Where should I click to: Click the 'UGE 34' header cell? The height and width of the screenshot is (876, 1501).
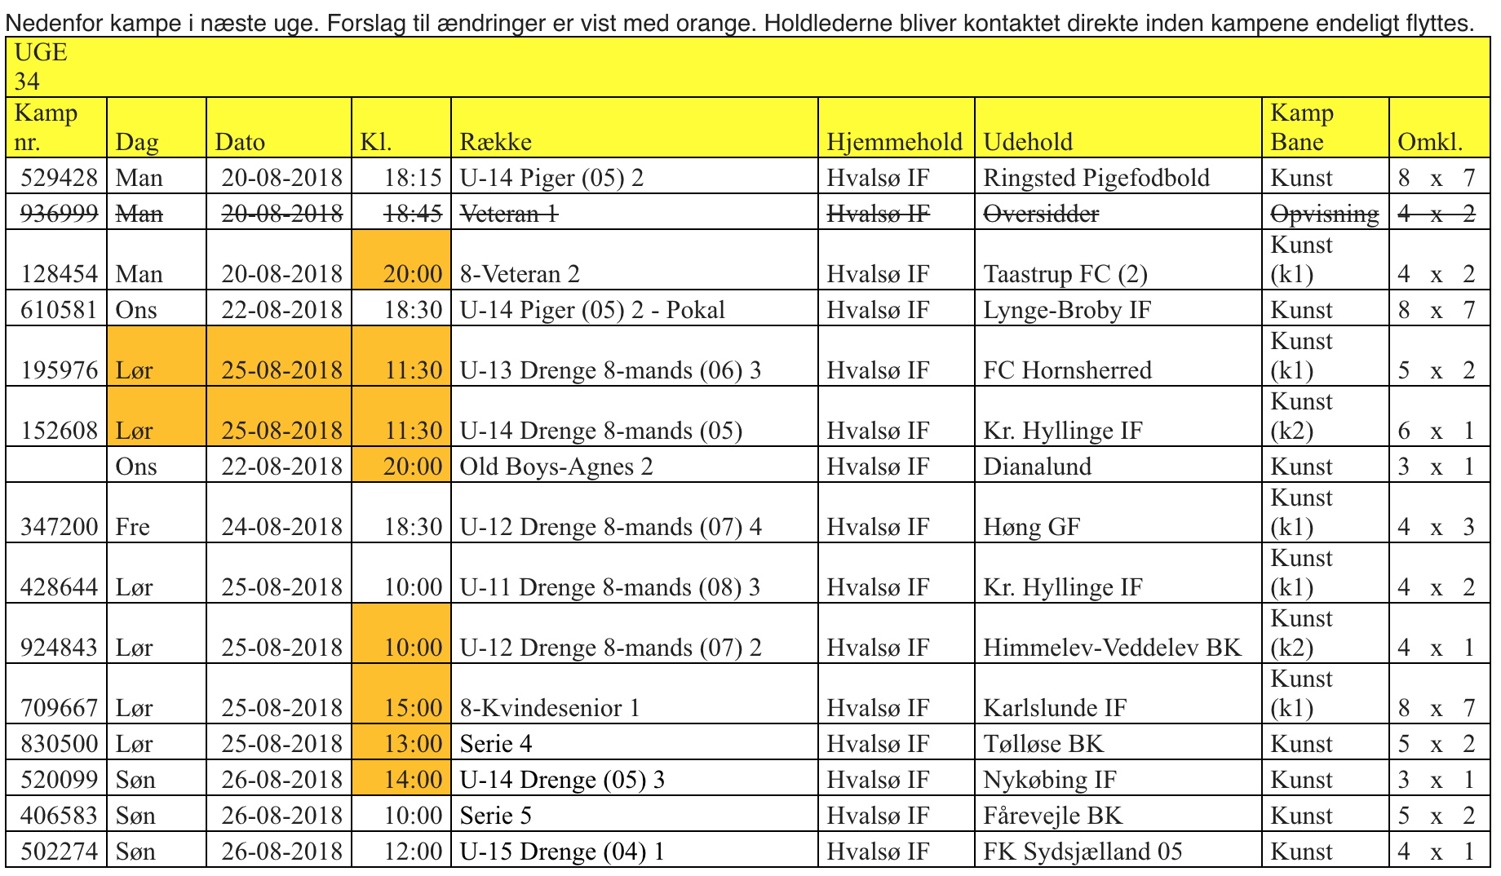pos(748,67)
